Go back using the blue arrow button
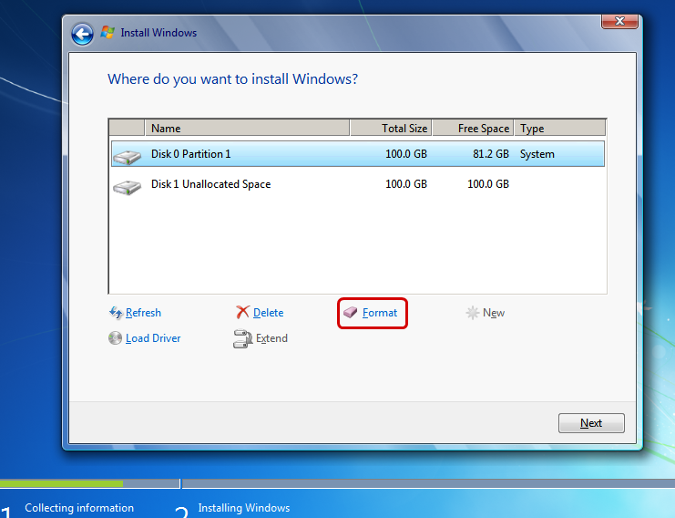675x518 pixels. (x=82, y=34)
